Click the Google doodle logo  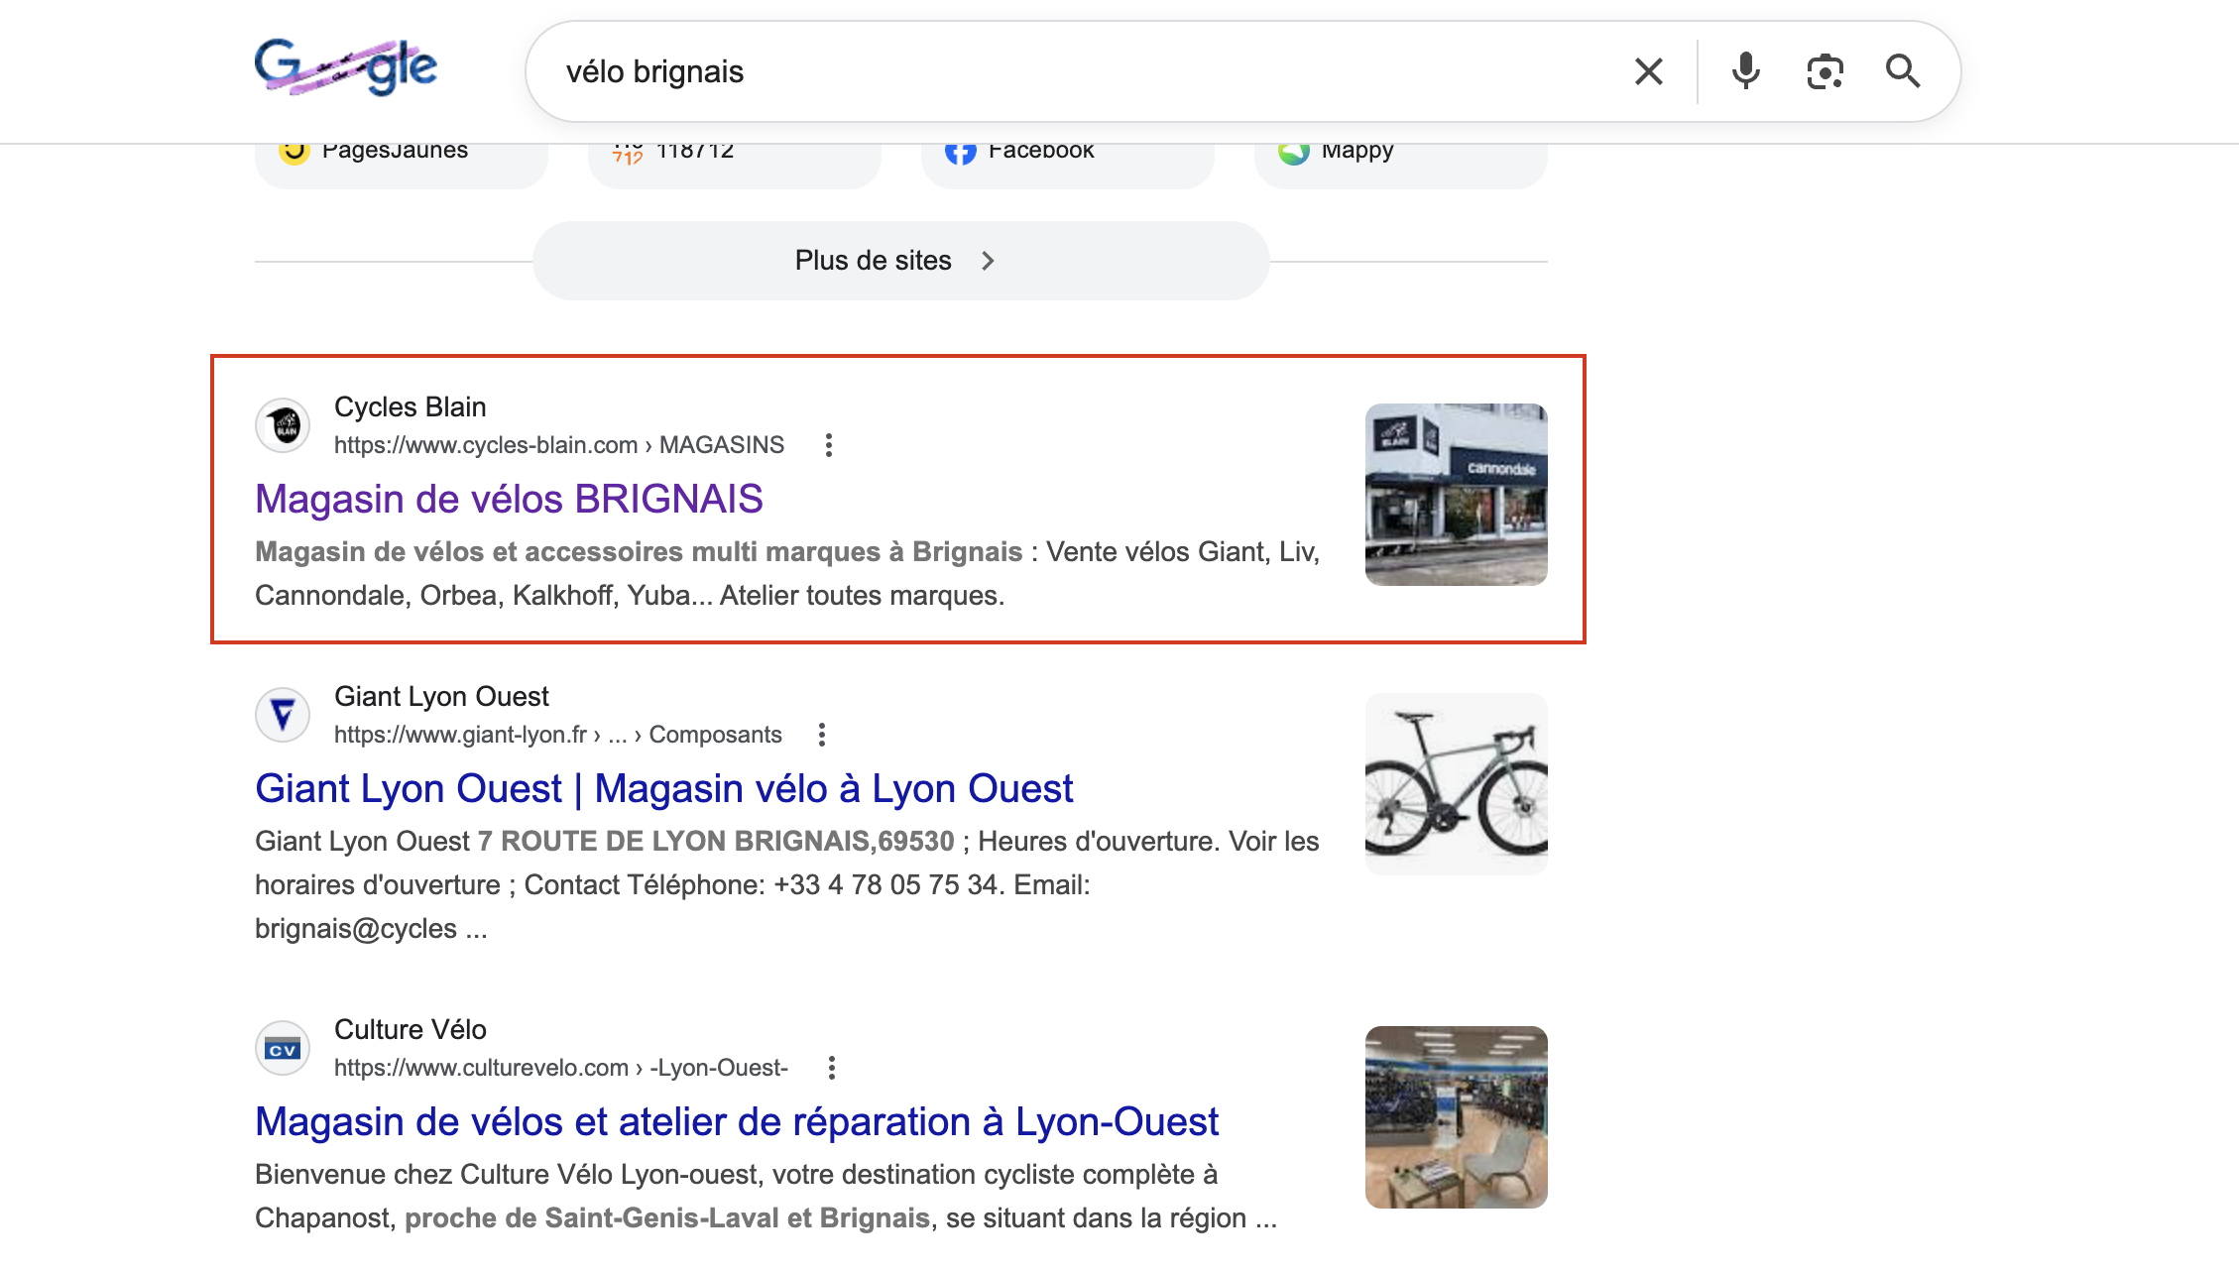coord(345,67)
